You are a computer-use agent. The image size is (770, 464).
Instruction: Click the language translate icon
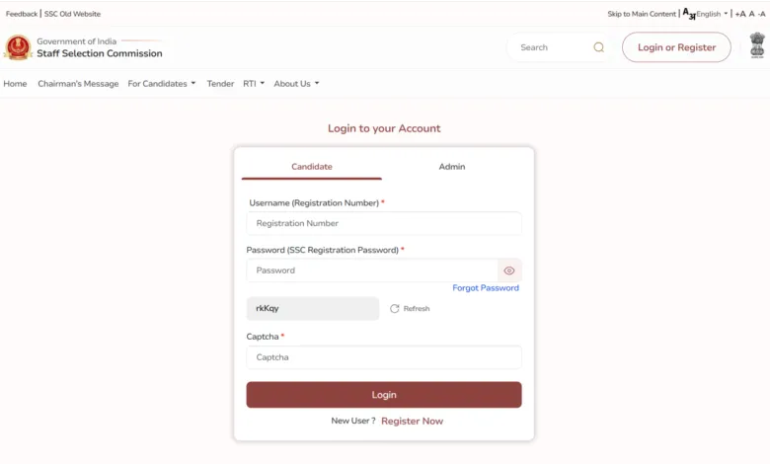click(x=689, y=14)
